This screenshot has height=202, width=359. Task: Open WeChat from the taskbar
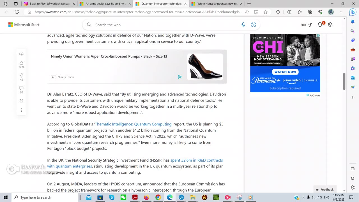(x=123, y=198)
